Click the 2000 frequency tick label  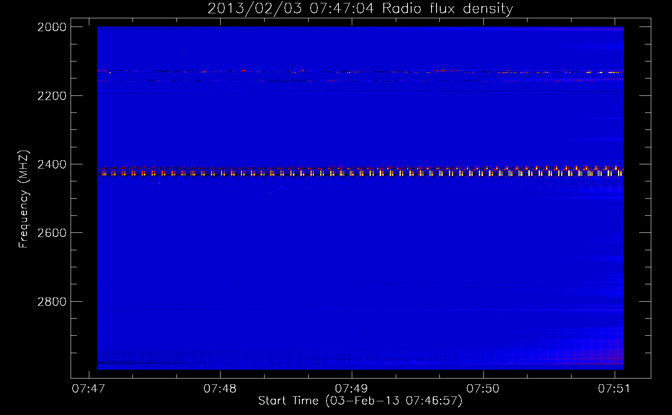click(52, 27)
